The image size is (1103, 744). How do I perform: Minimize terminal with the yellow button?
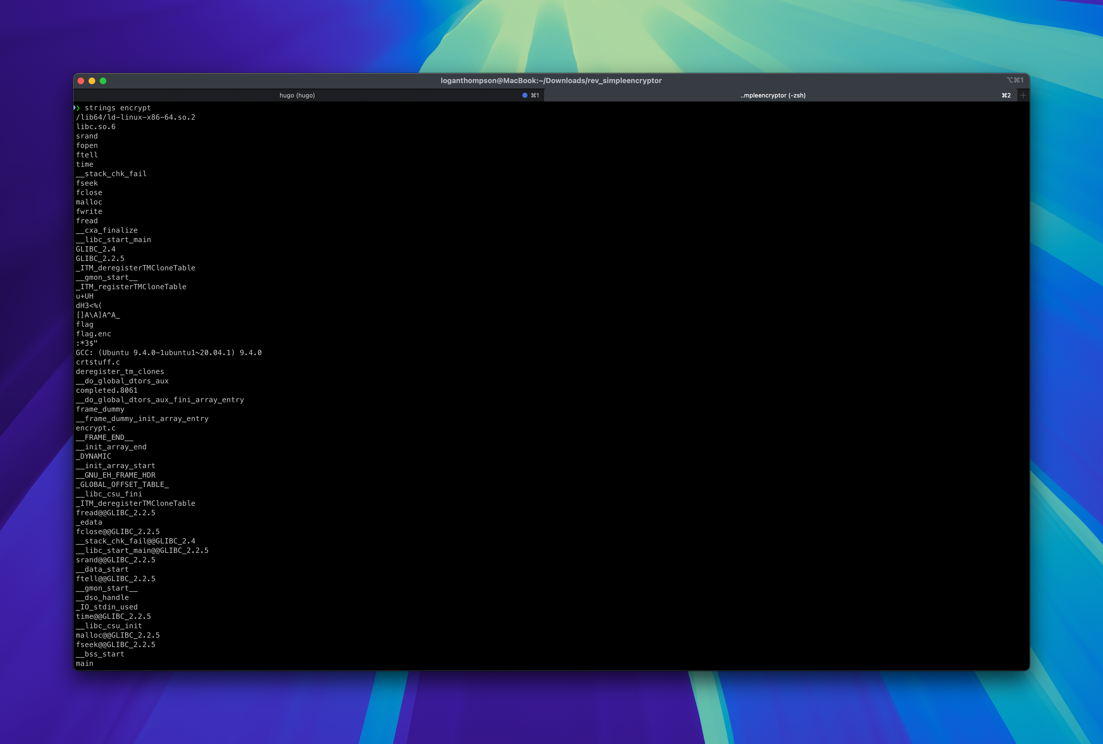(92, 81)
